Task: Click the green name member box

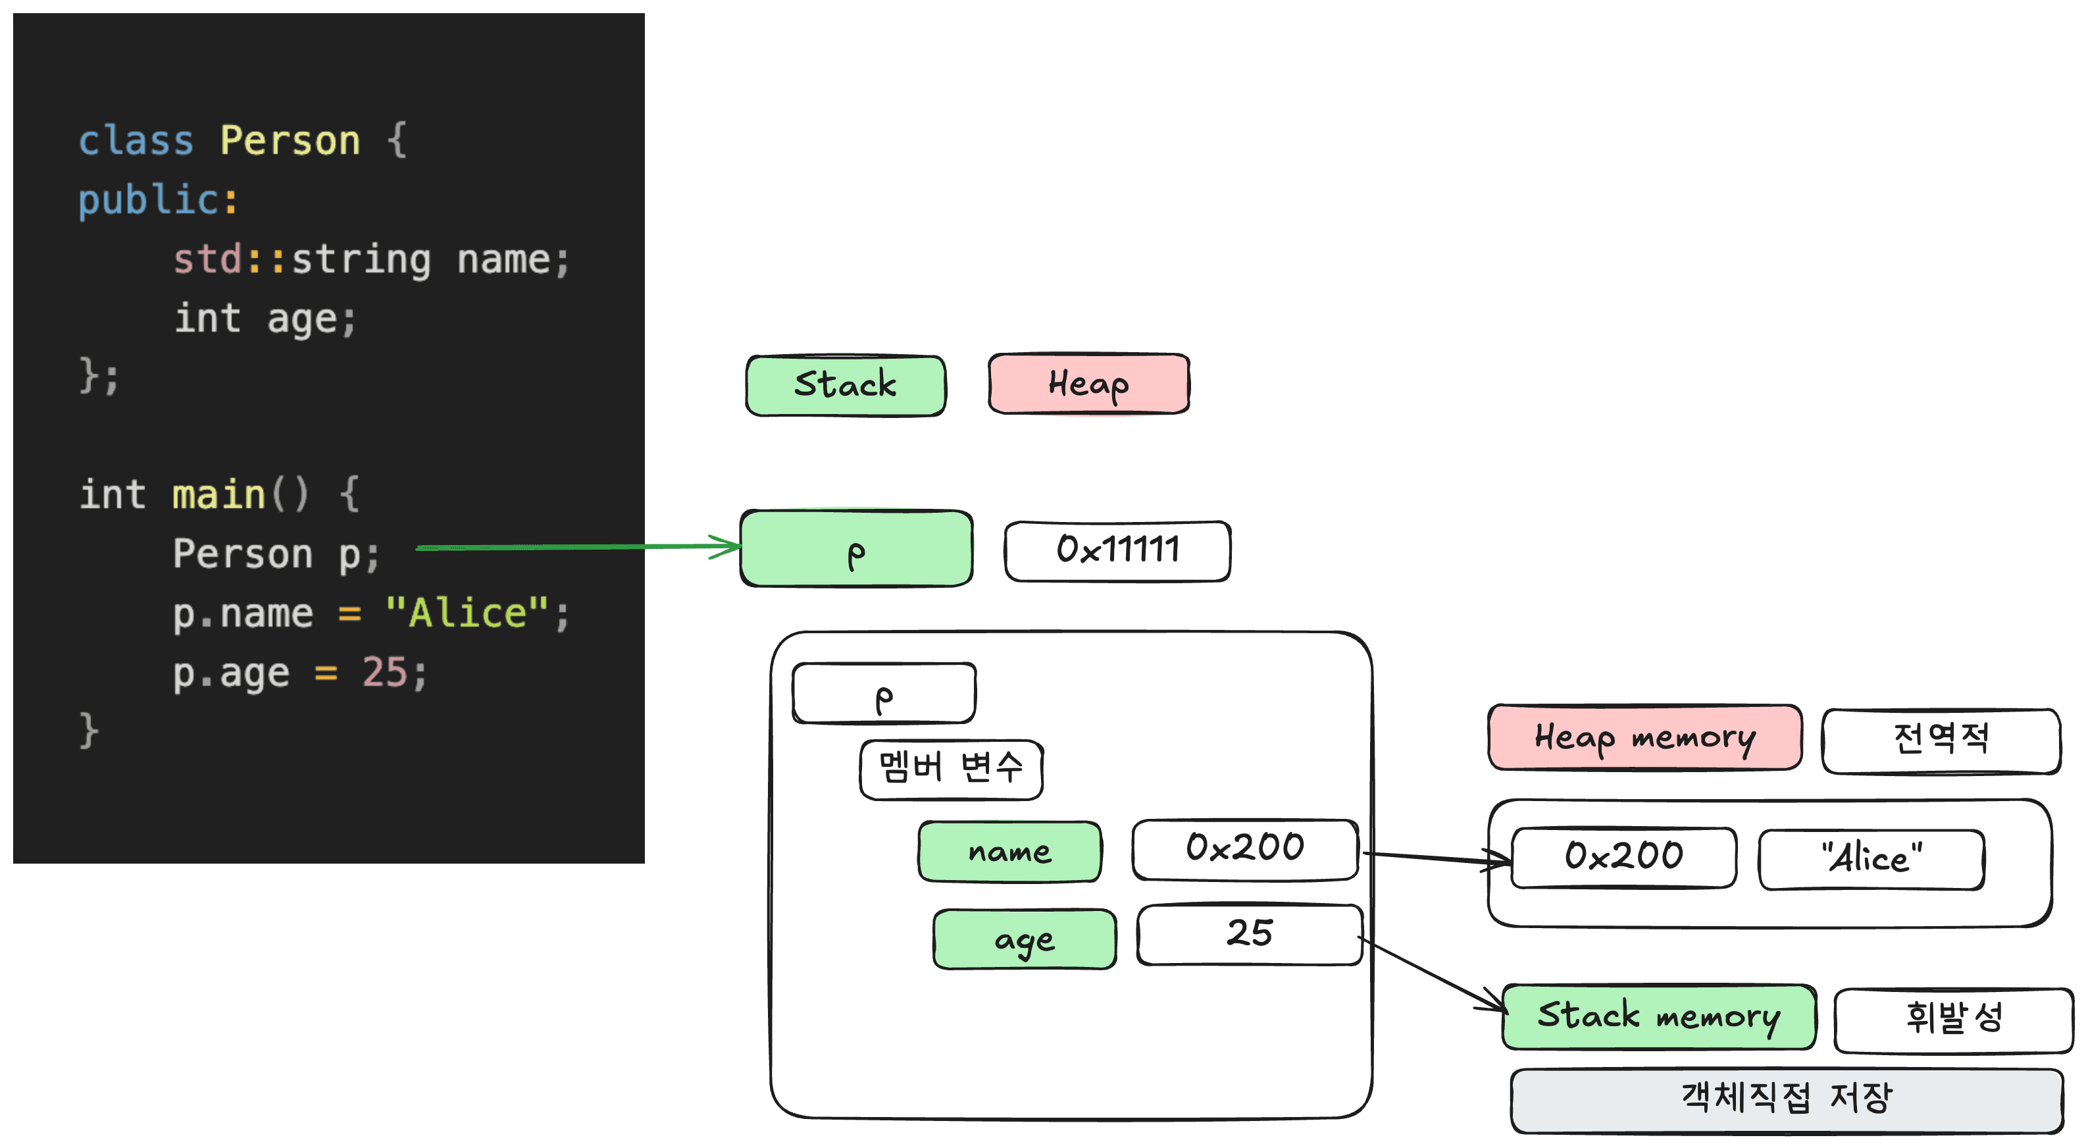Action: coord(1010,851)
